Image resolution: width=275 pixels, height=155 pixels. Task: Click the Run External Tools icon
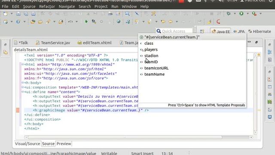(x=254, y=13)
